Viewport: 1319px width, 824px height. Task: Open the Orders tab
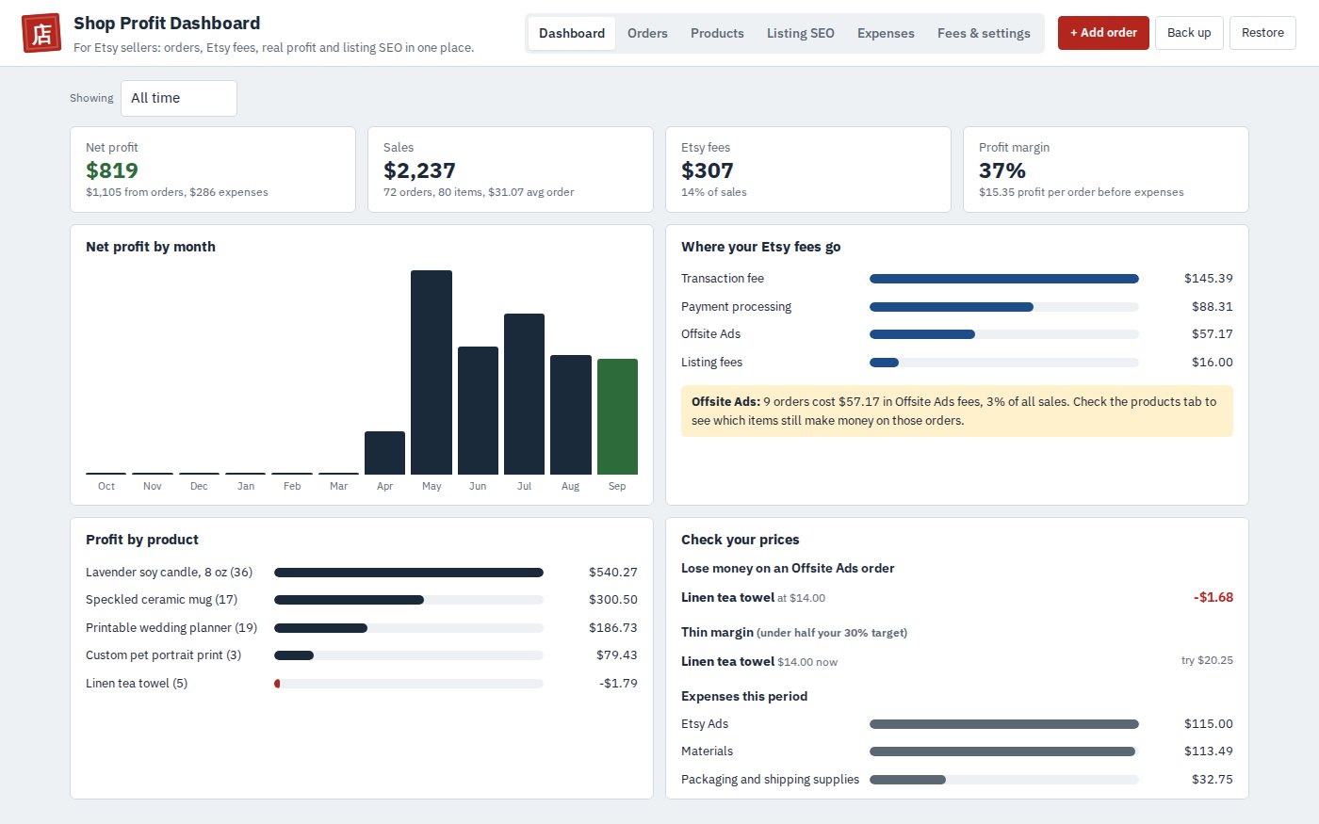tap(647, 33)
